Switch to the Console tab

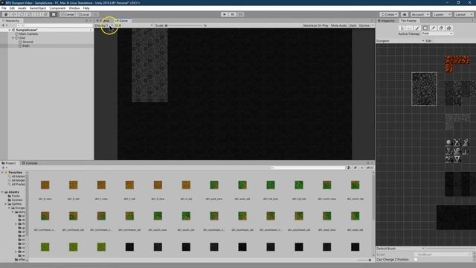click(30, 163)
